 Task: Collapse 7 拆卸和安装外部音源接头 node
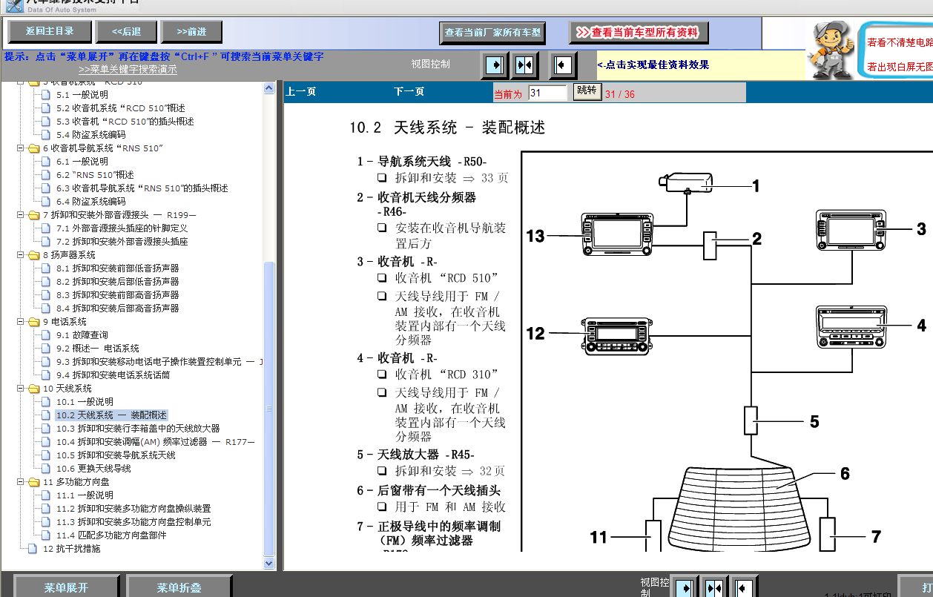tap(21, 215)
